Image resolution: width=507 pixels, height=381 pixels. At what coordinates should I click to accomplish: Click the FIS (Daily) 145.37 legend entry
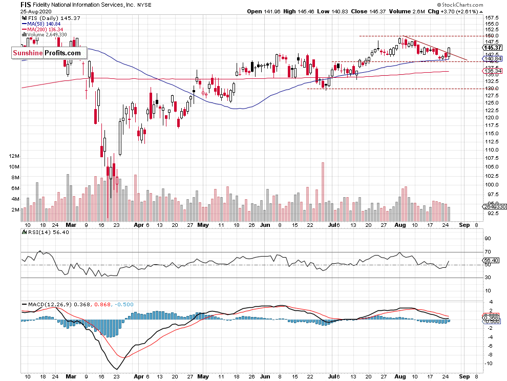[54, 18]
